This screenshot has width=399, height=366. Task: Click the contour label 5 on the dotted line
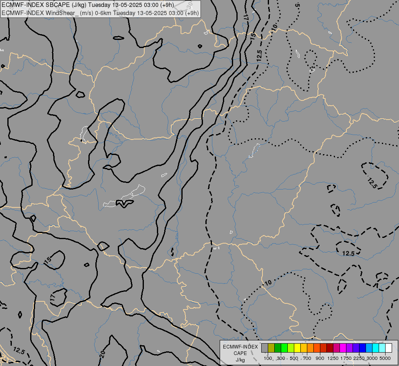tap(298, 5)
